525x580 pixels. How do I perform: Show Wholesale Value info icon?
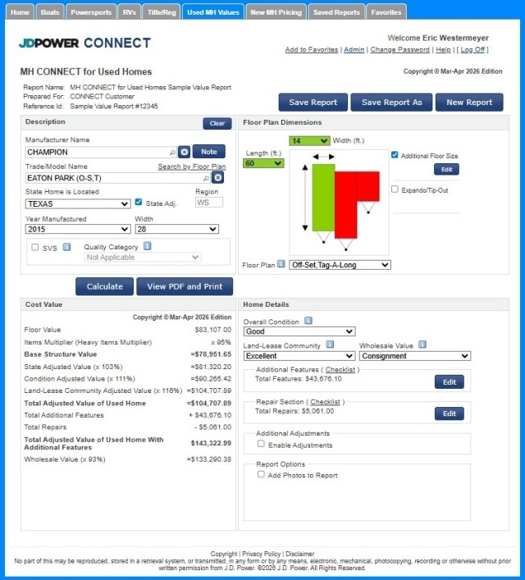[x=422, y=345]
